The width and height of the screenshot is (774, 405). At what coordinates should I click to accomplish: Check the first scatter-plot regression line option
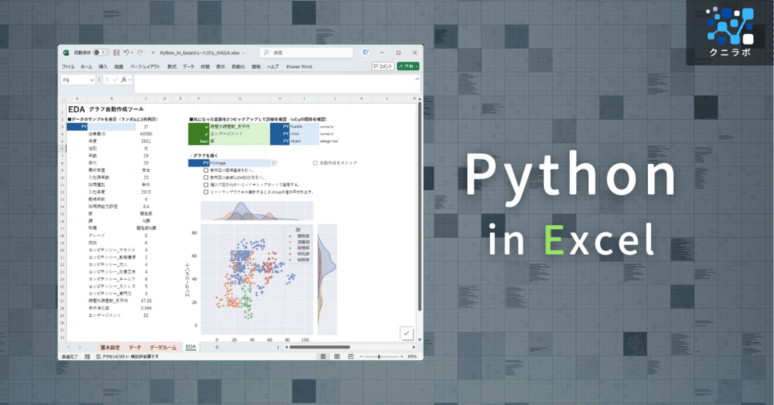coord(206,170)
